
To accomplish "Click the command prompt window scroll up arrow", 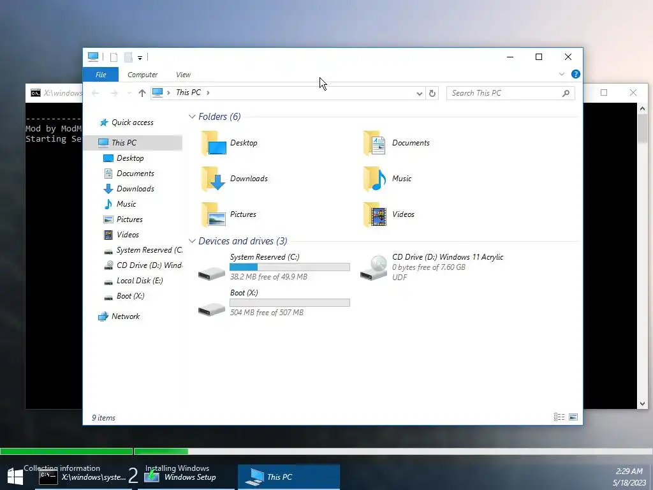I will coord(642,108).
